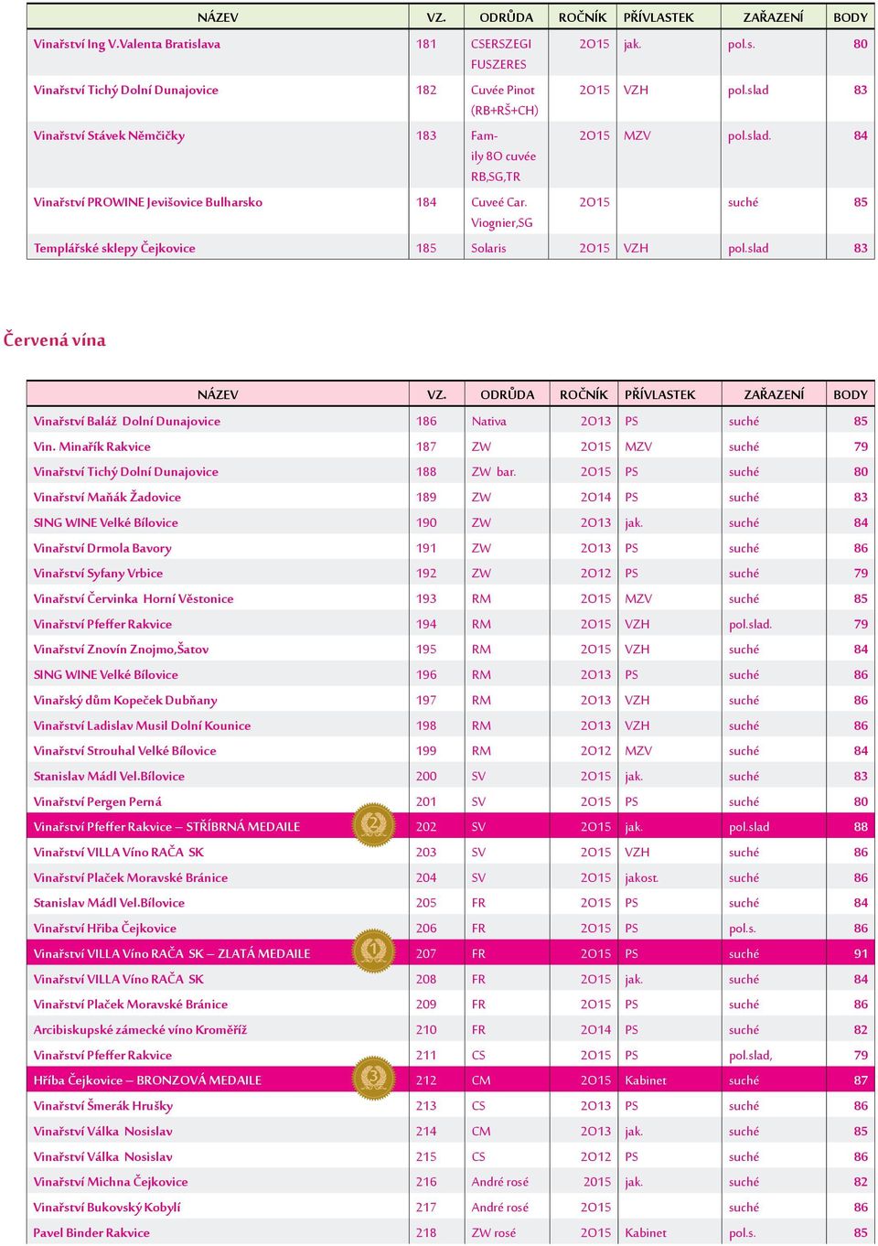Click the 'ZLATÁ MEDAILE' highlighted row name

tap(172, 954)
